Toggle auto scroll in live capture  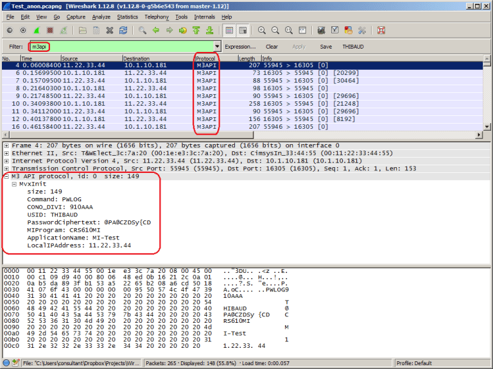[243, 30]
